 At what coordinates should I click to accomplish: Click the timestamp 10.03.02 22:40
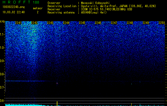coord(14,12)
